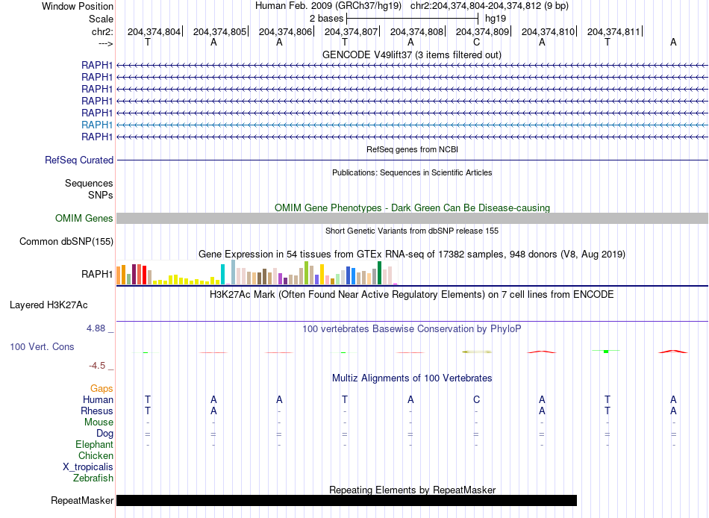Click the Chicken species label

(96, 456)
